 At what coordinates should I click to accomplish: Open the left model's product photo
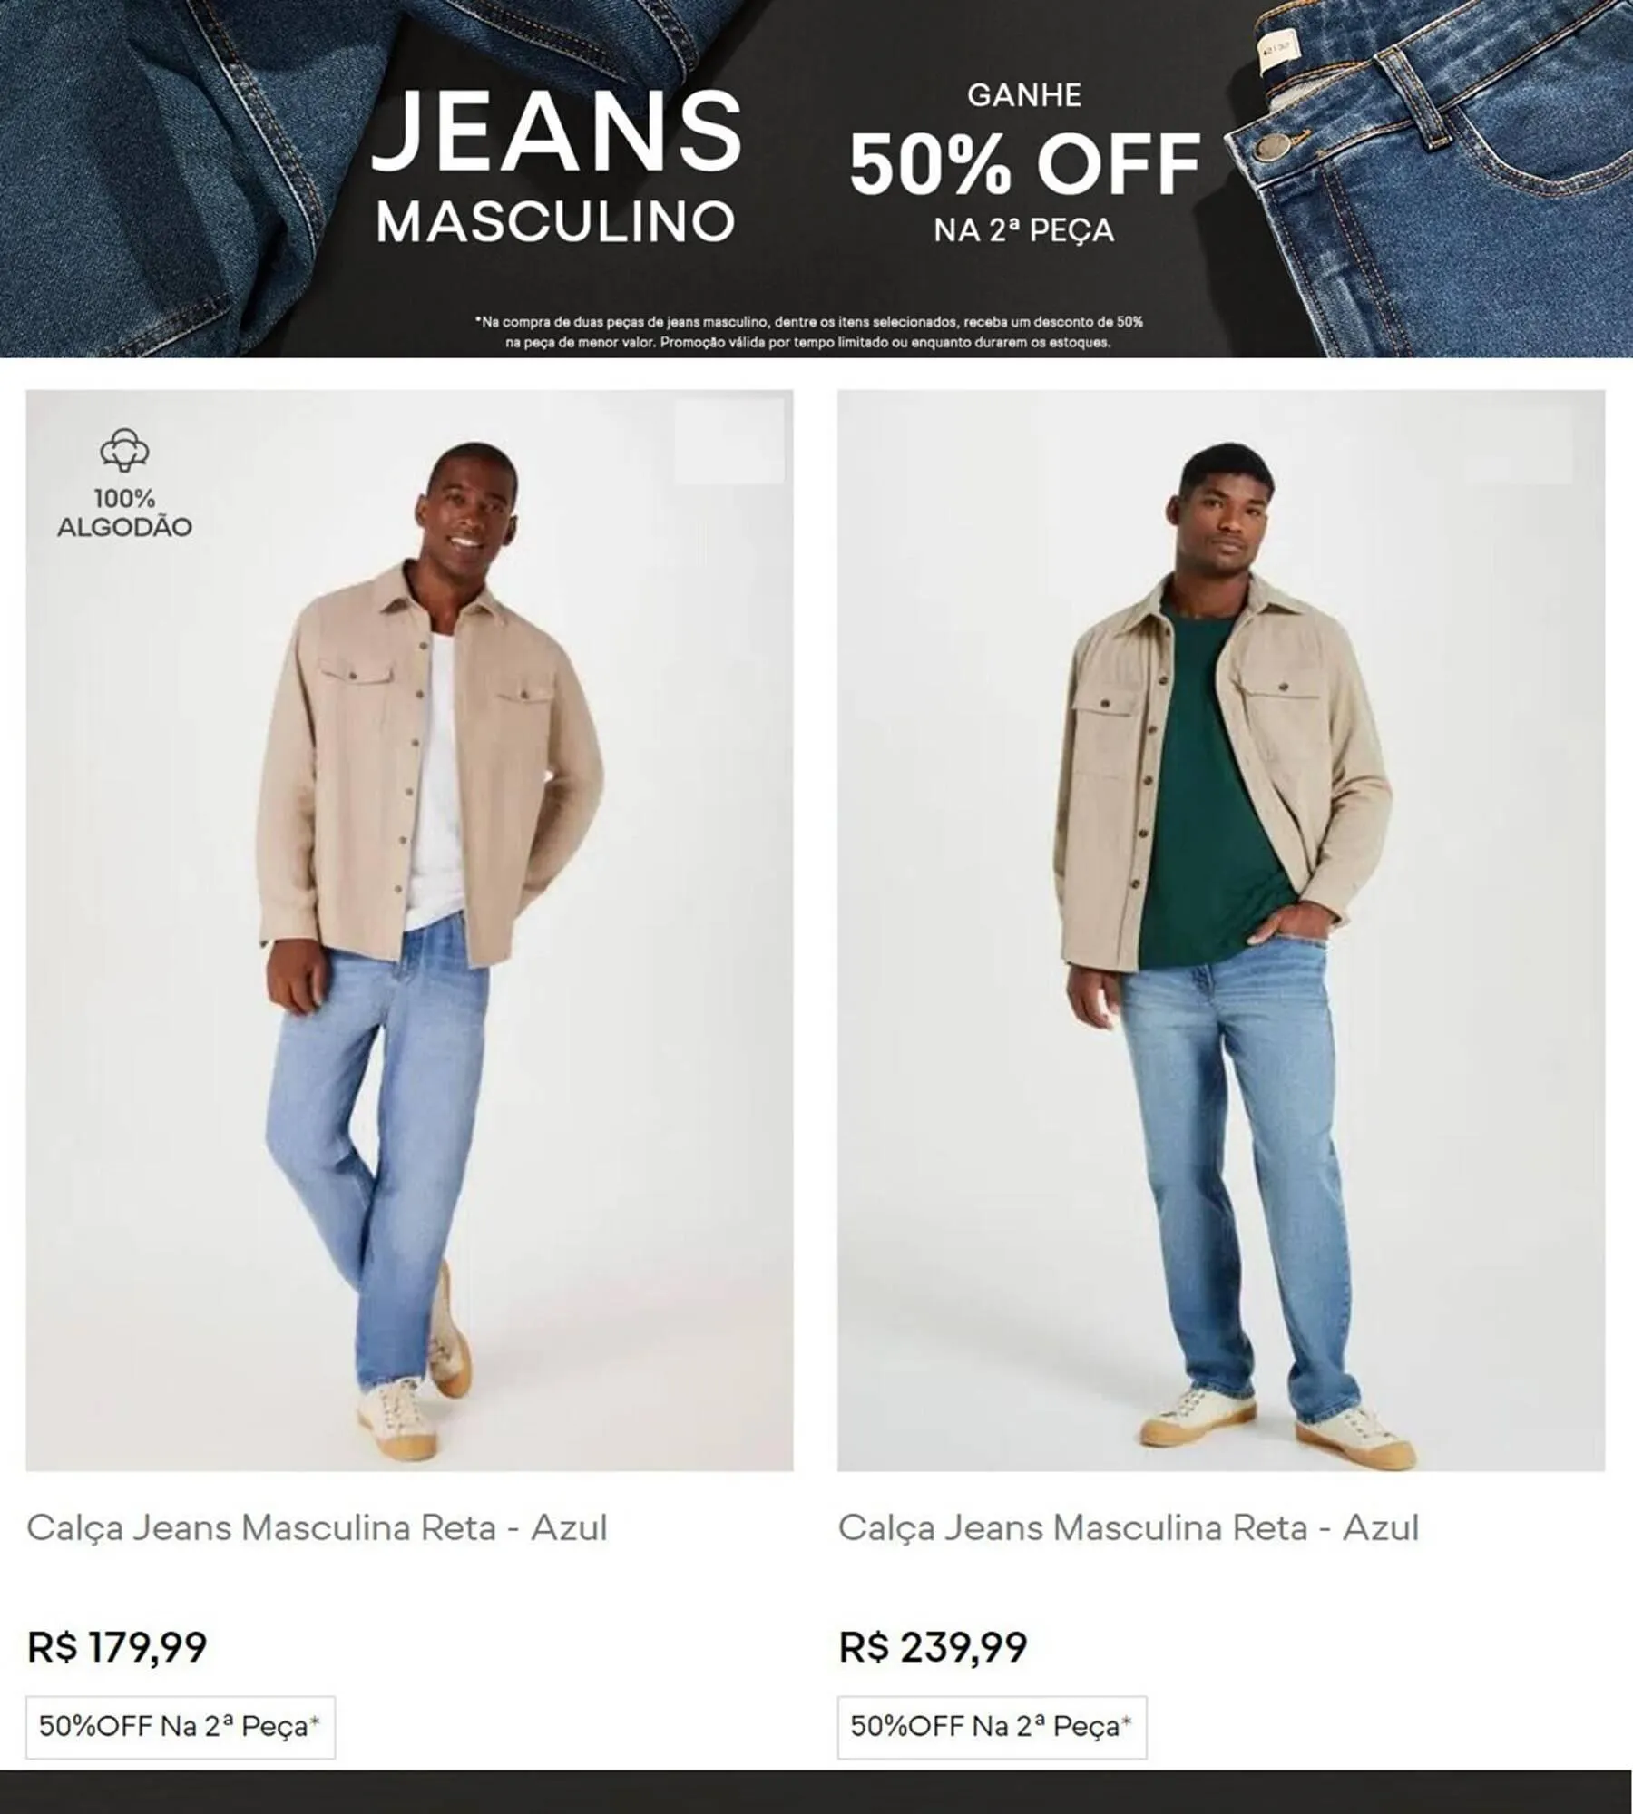[x=409, y=931]
